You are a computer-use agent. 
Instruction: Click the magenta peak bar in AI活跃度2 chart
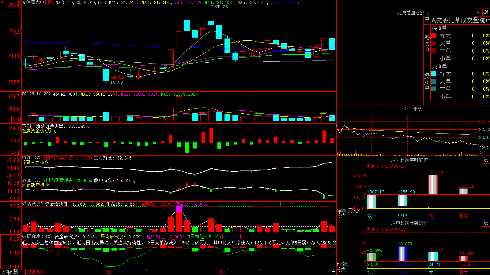tap(179, 209)
